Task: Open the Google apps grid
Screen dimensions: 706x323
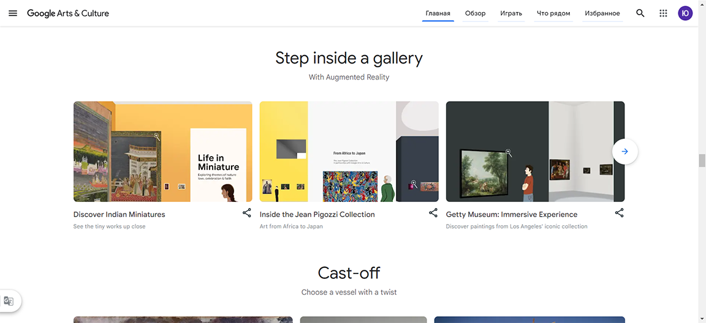Action: coord(663,13)
